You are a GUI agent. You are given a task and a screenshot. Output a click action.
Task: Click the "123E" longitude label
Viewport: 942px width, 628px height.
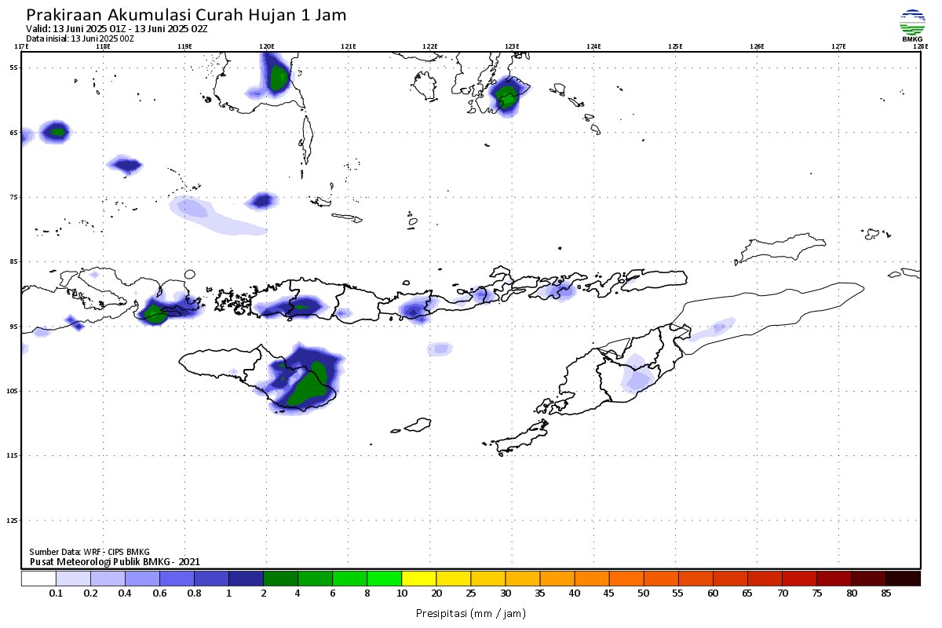512,46
